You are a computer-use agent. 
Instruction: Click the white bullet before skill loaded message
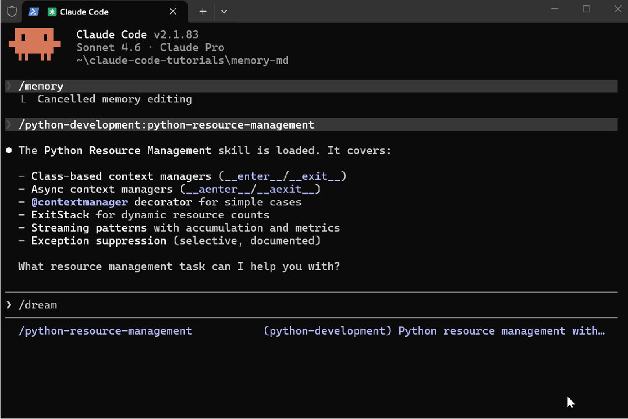pyautogui.click(x=9, y=151)
